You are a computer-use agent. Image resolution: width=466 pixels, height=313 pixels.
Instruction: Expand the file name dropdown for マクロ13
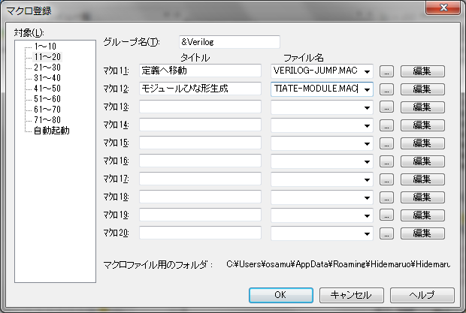pos(367,107)
